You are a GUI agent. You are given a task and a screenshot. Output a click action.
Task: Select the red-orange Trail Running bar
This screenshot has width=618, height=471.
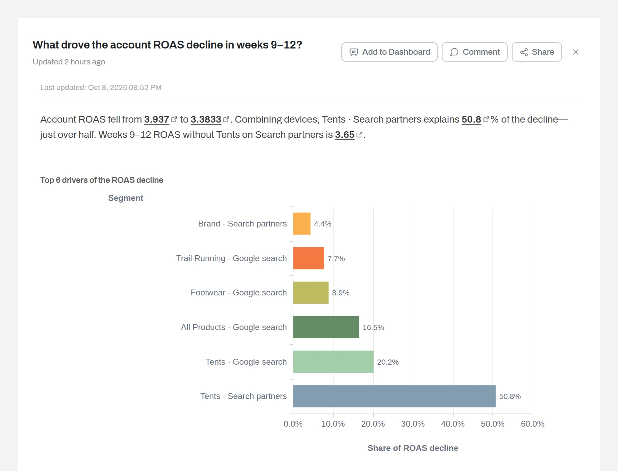(x=308, y=258)
